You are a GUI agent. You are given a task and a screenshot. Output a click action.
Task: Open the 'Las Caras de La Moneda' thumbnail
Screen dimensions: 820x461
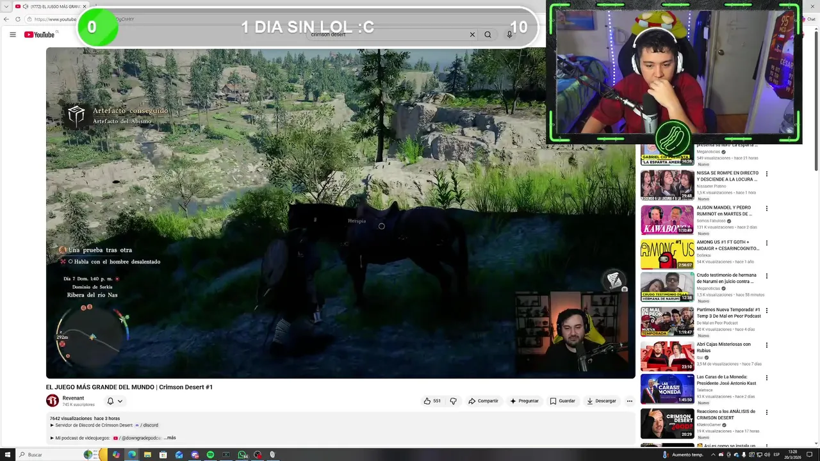(x=667, y=389)
